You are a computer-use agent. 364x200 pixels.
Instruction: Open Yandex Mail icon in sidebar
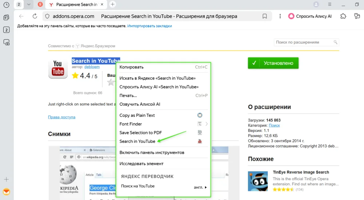pos(6,192)
